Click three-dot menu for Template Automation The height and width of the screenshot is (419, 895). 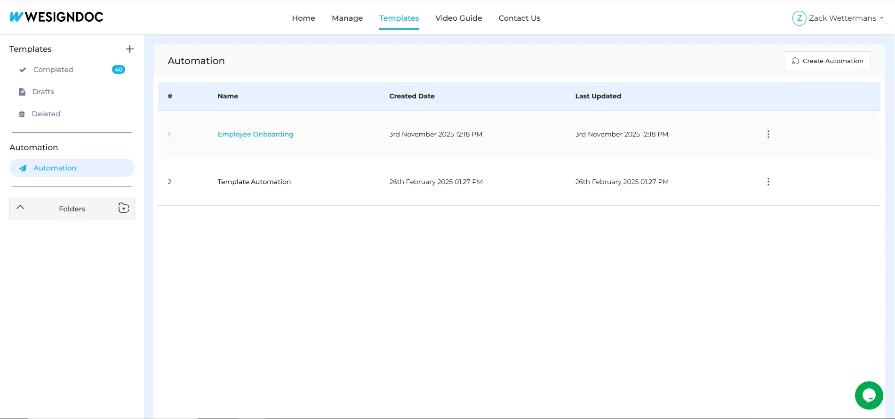768,182
